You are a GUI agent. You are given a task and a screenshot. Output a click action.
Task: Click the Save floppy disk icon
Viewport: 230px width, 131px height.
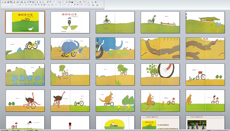8,2
